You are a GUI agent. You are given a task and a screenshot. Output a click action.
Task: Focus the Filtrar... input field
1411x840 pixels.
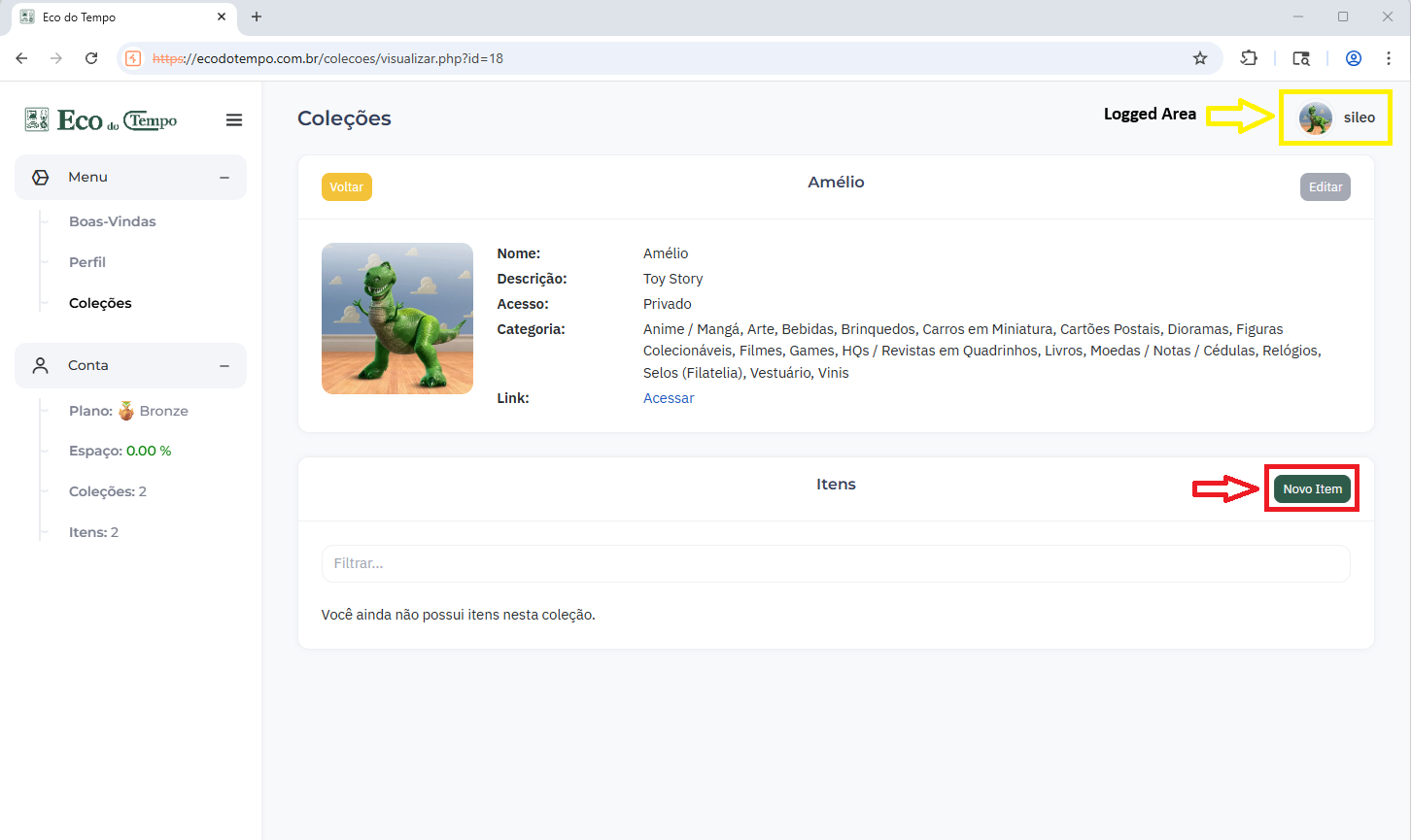[x=836, y=563]
